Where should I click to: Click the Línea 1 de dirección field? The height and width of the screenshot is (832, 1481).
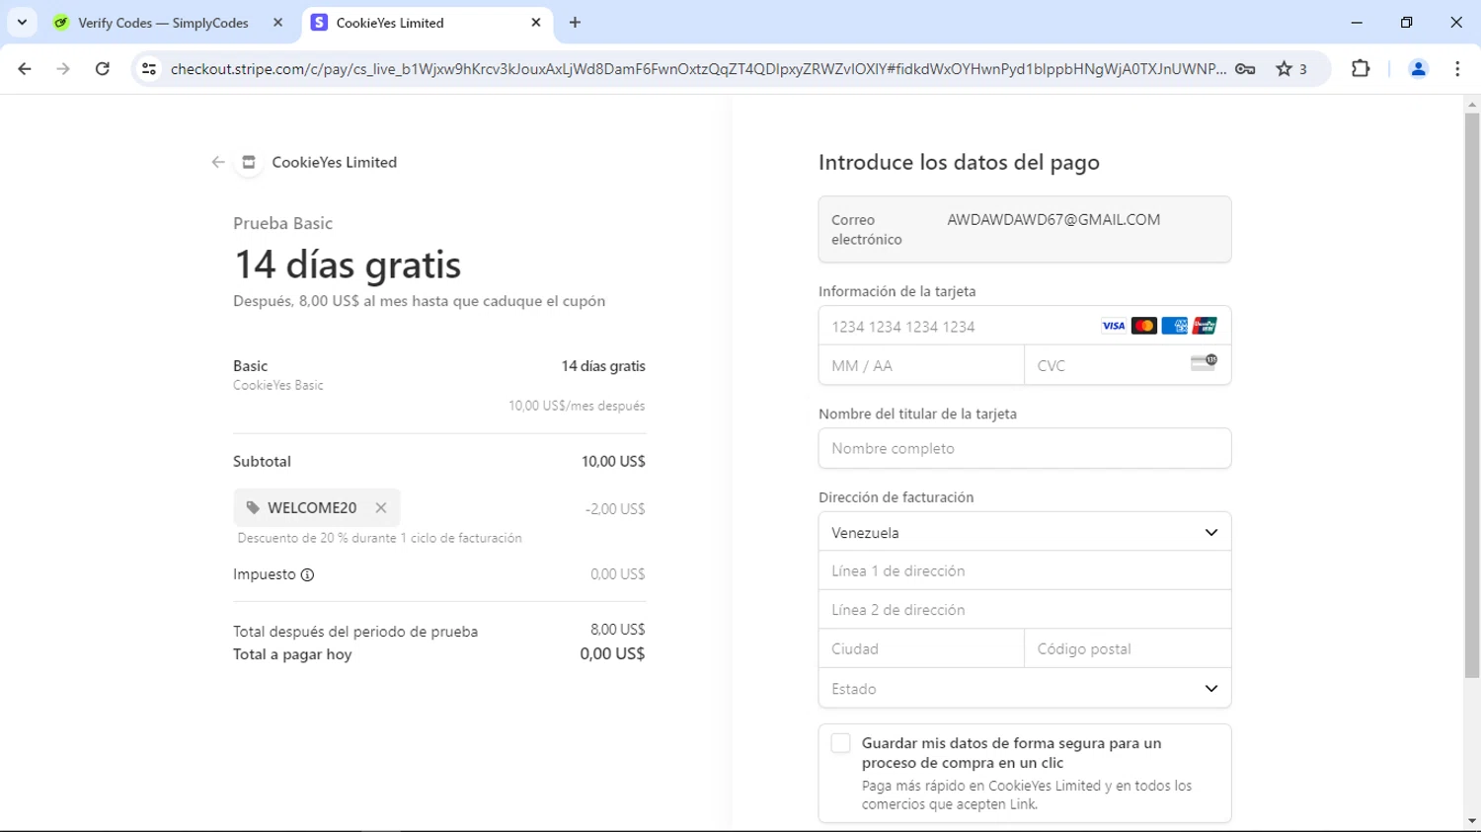tap(1025, 570)
